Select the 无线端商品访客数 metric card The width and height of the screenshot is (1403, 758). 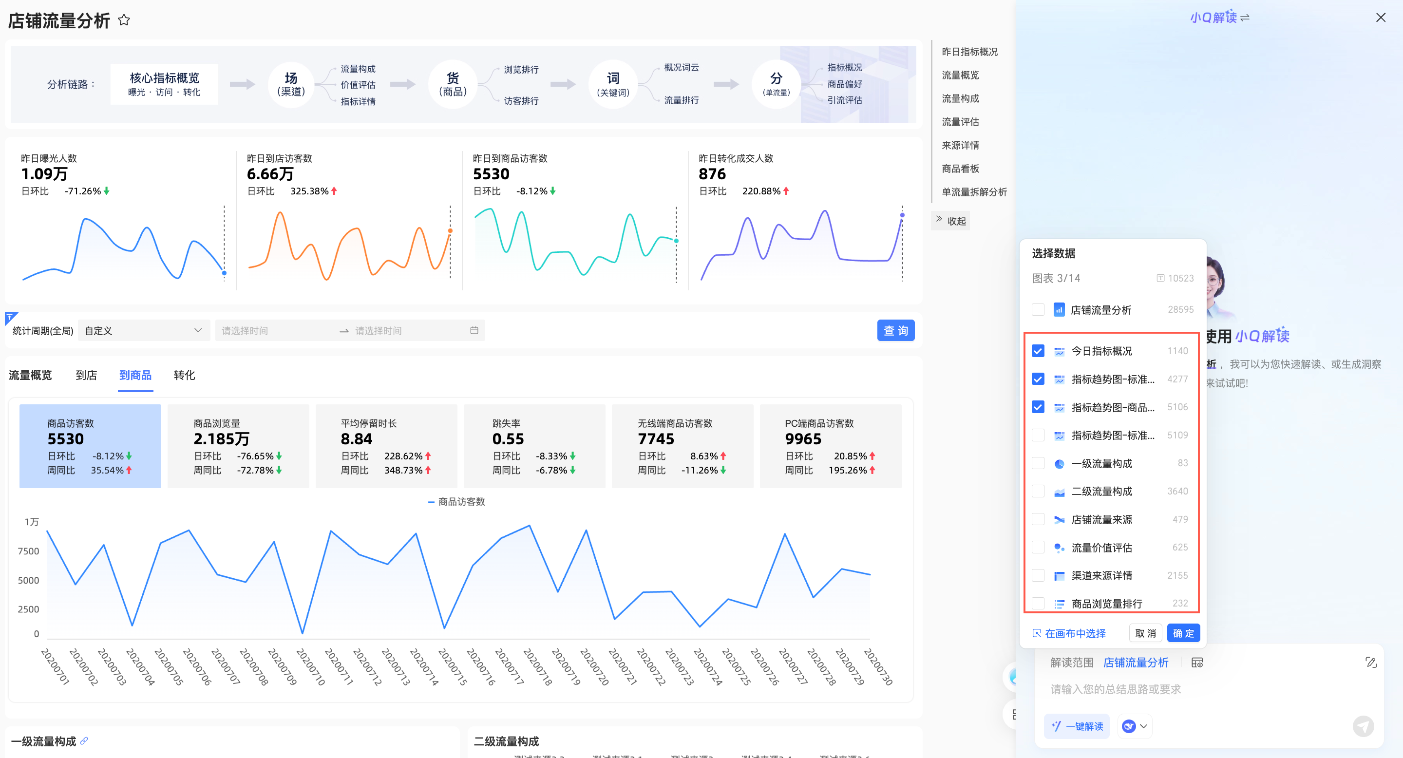(x=683, y=446)
